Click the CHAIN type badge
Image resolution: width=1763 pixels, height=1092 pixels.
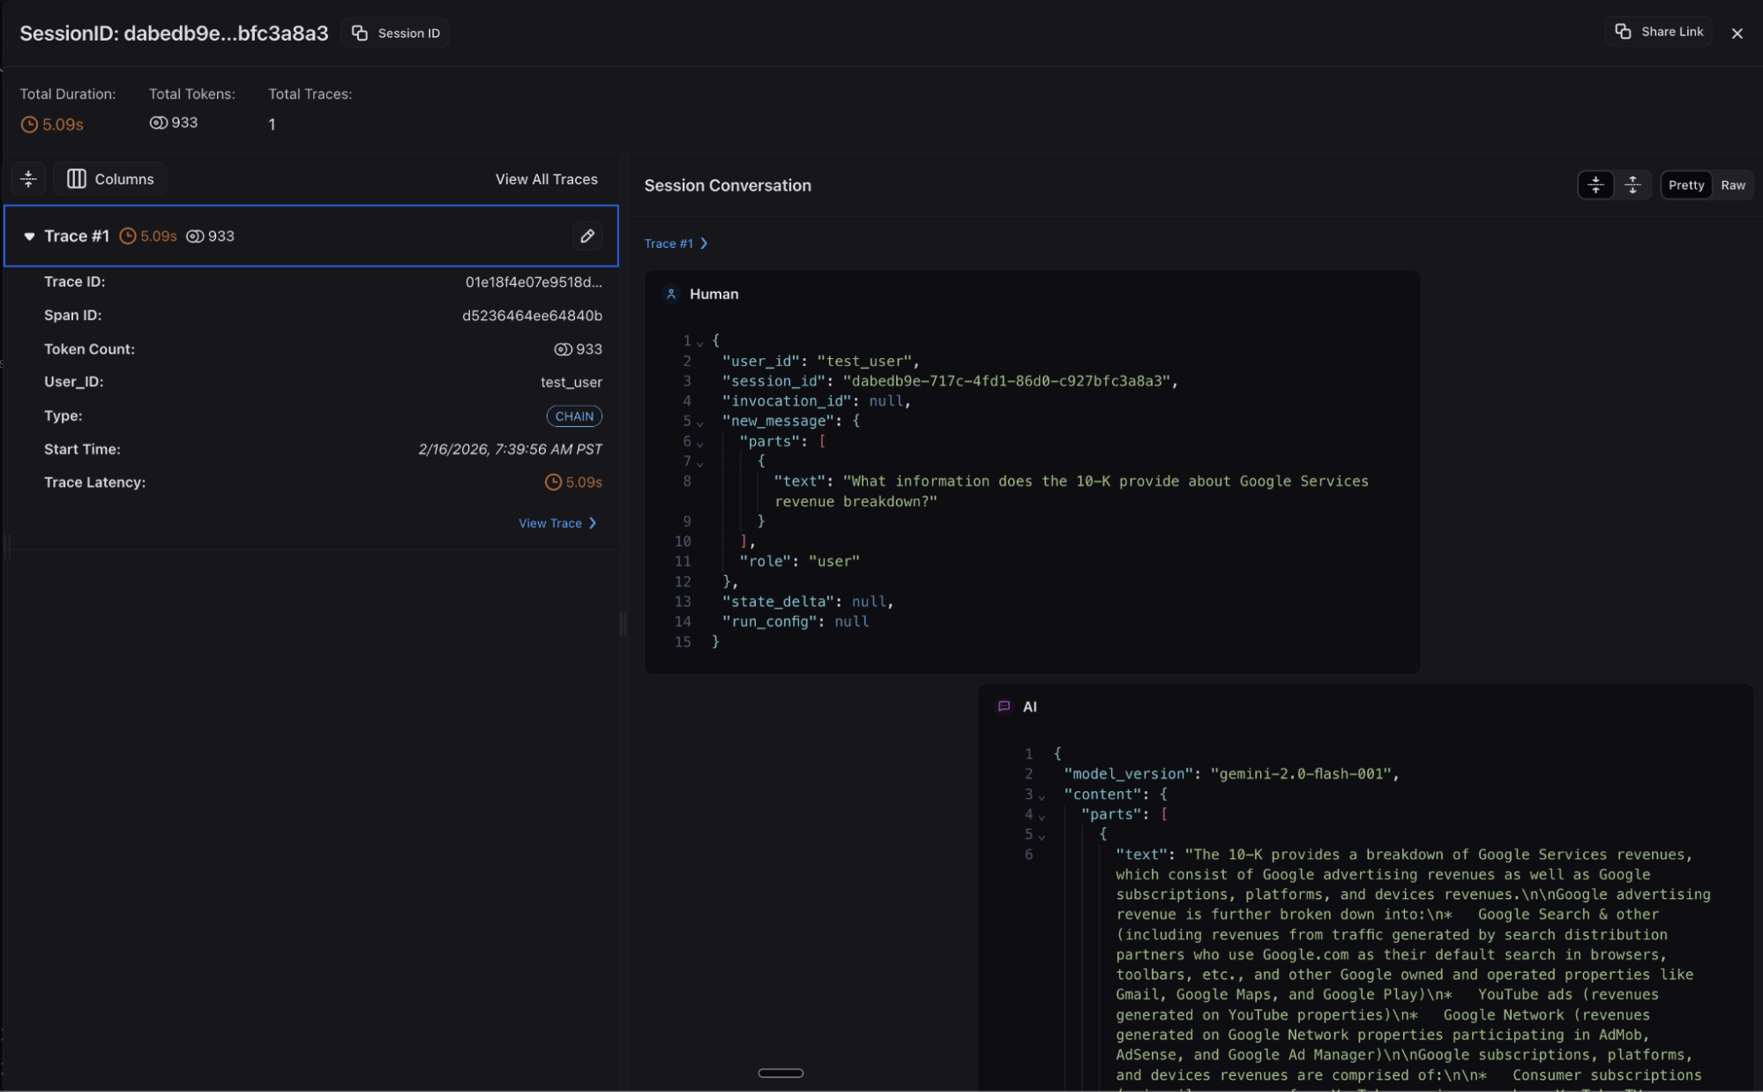click(574, 416)
